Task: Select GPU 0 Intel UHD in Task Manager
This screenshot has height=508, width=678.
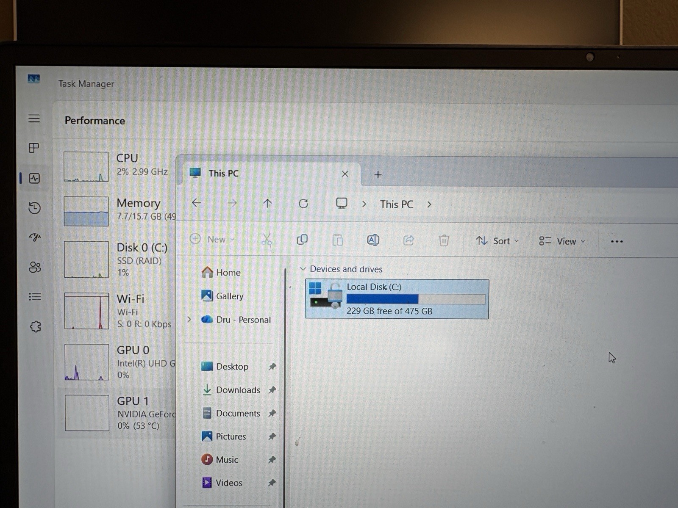Action: [117, 362]
